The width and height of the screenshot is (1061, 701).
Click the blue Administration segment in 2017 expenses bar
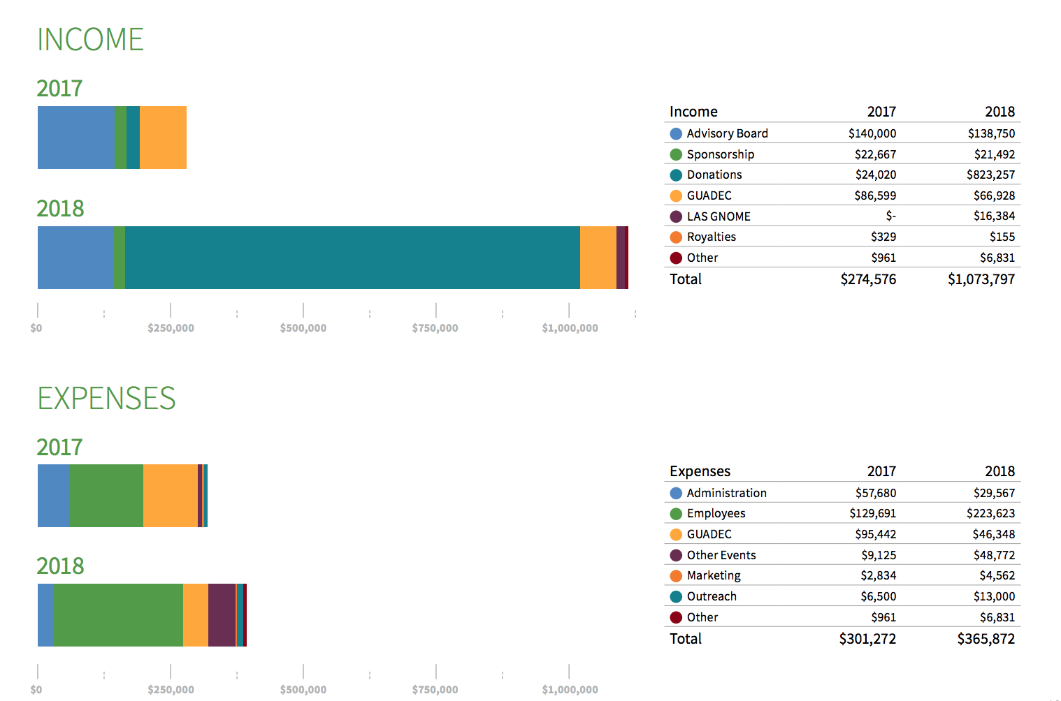click(54, 496)
